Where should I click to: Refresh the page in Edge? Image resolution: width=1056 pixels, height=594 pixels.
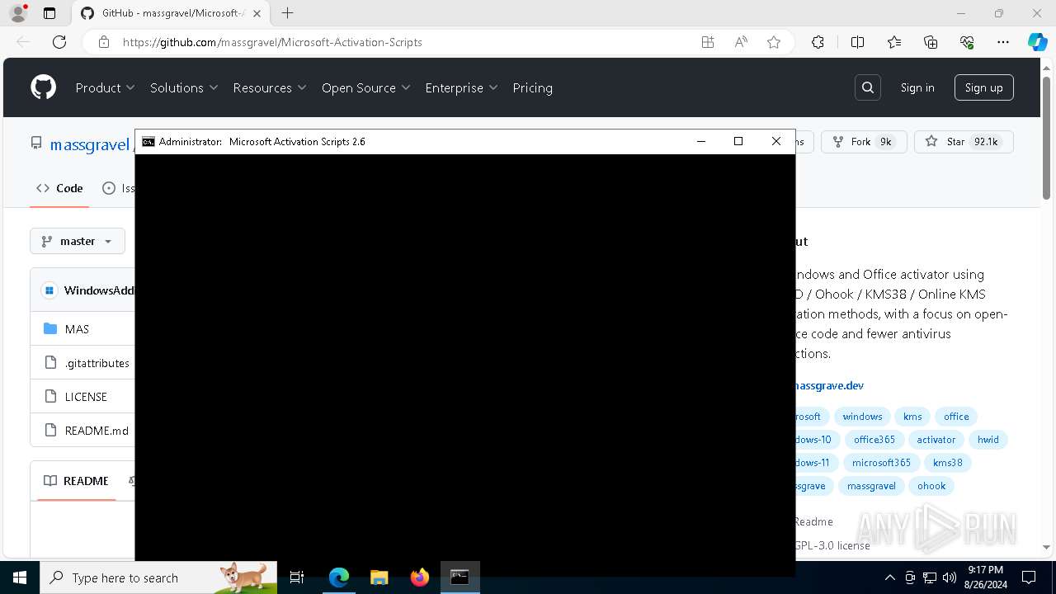(59, 42)
